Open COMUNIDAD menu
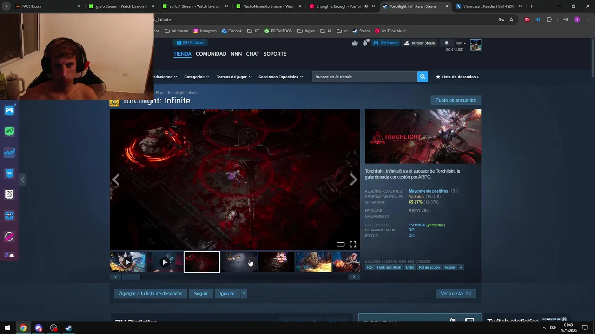This screenshot has width=595, height=334. [x=211, y=54]
